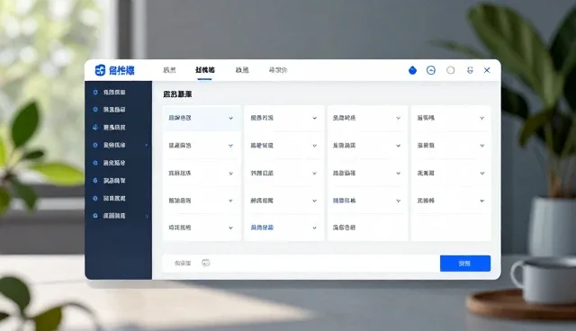Image resolution: width=576 pixels, height=331 pixels.
Task: Open third-row dropdown in the first column
Action: pyautogui.click(x=202, y=174)
